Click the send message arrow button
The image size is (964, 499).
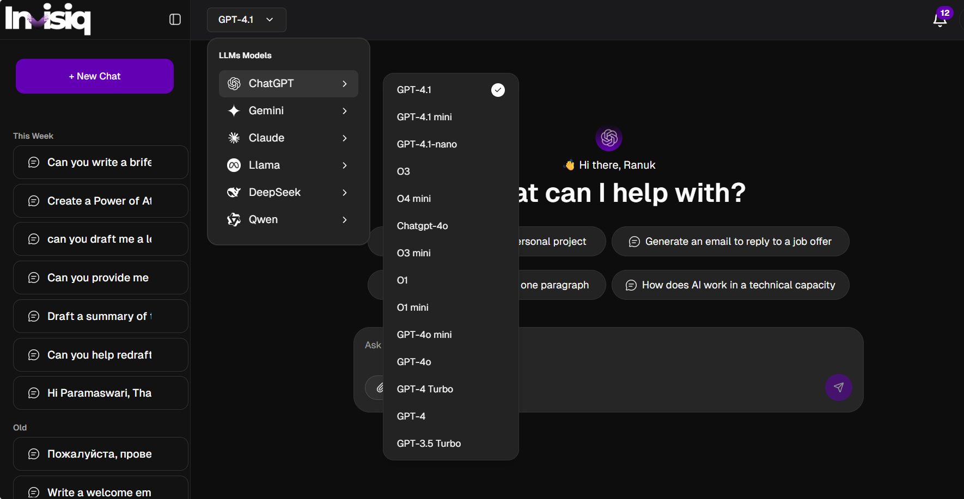(x=839, y=387)
